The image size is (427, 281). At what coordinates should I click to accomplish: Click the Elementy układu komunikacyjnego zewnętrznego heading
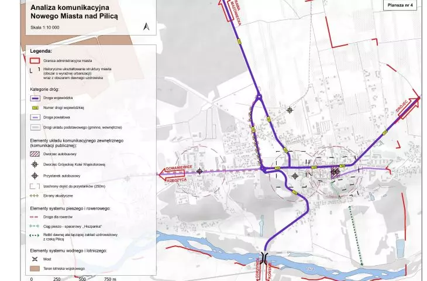point(77,143)
